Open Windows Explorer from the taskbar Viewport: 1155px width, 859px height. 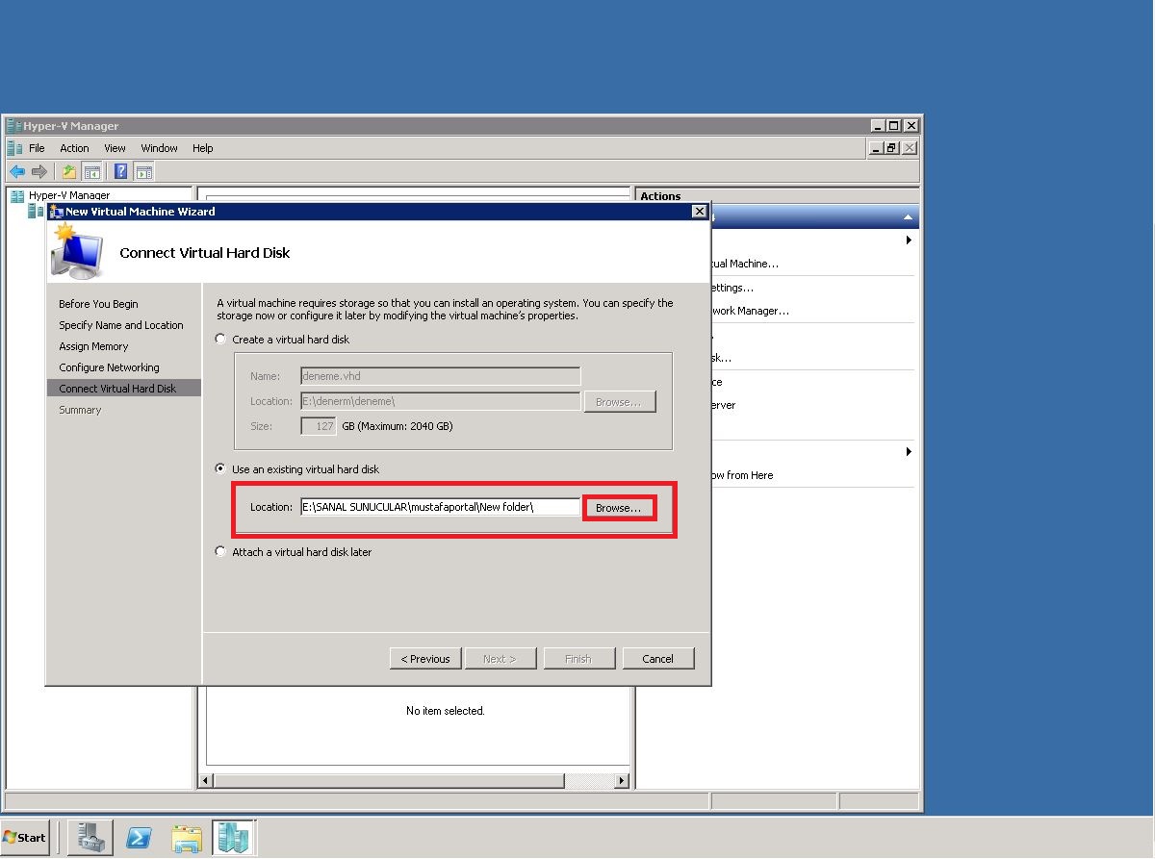pyautogui.click(x=186, y=837)
